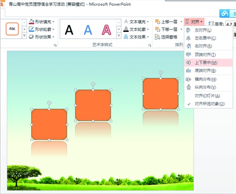The width and height of the screenshot is (236, 194).
Task: Select the Align Left (左对齐) icon
Action: tap(189, 30)
